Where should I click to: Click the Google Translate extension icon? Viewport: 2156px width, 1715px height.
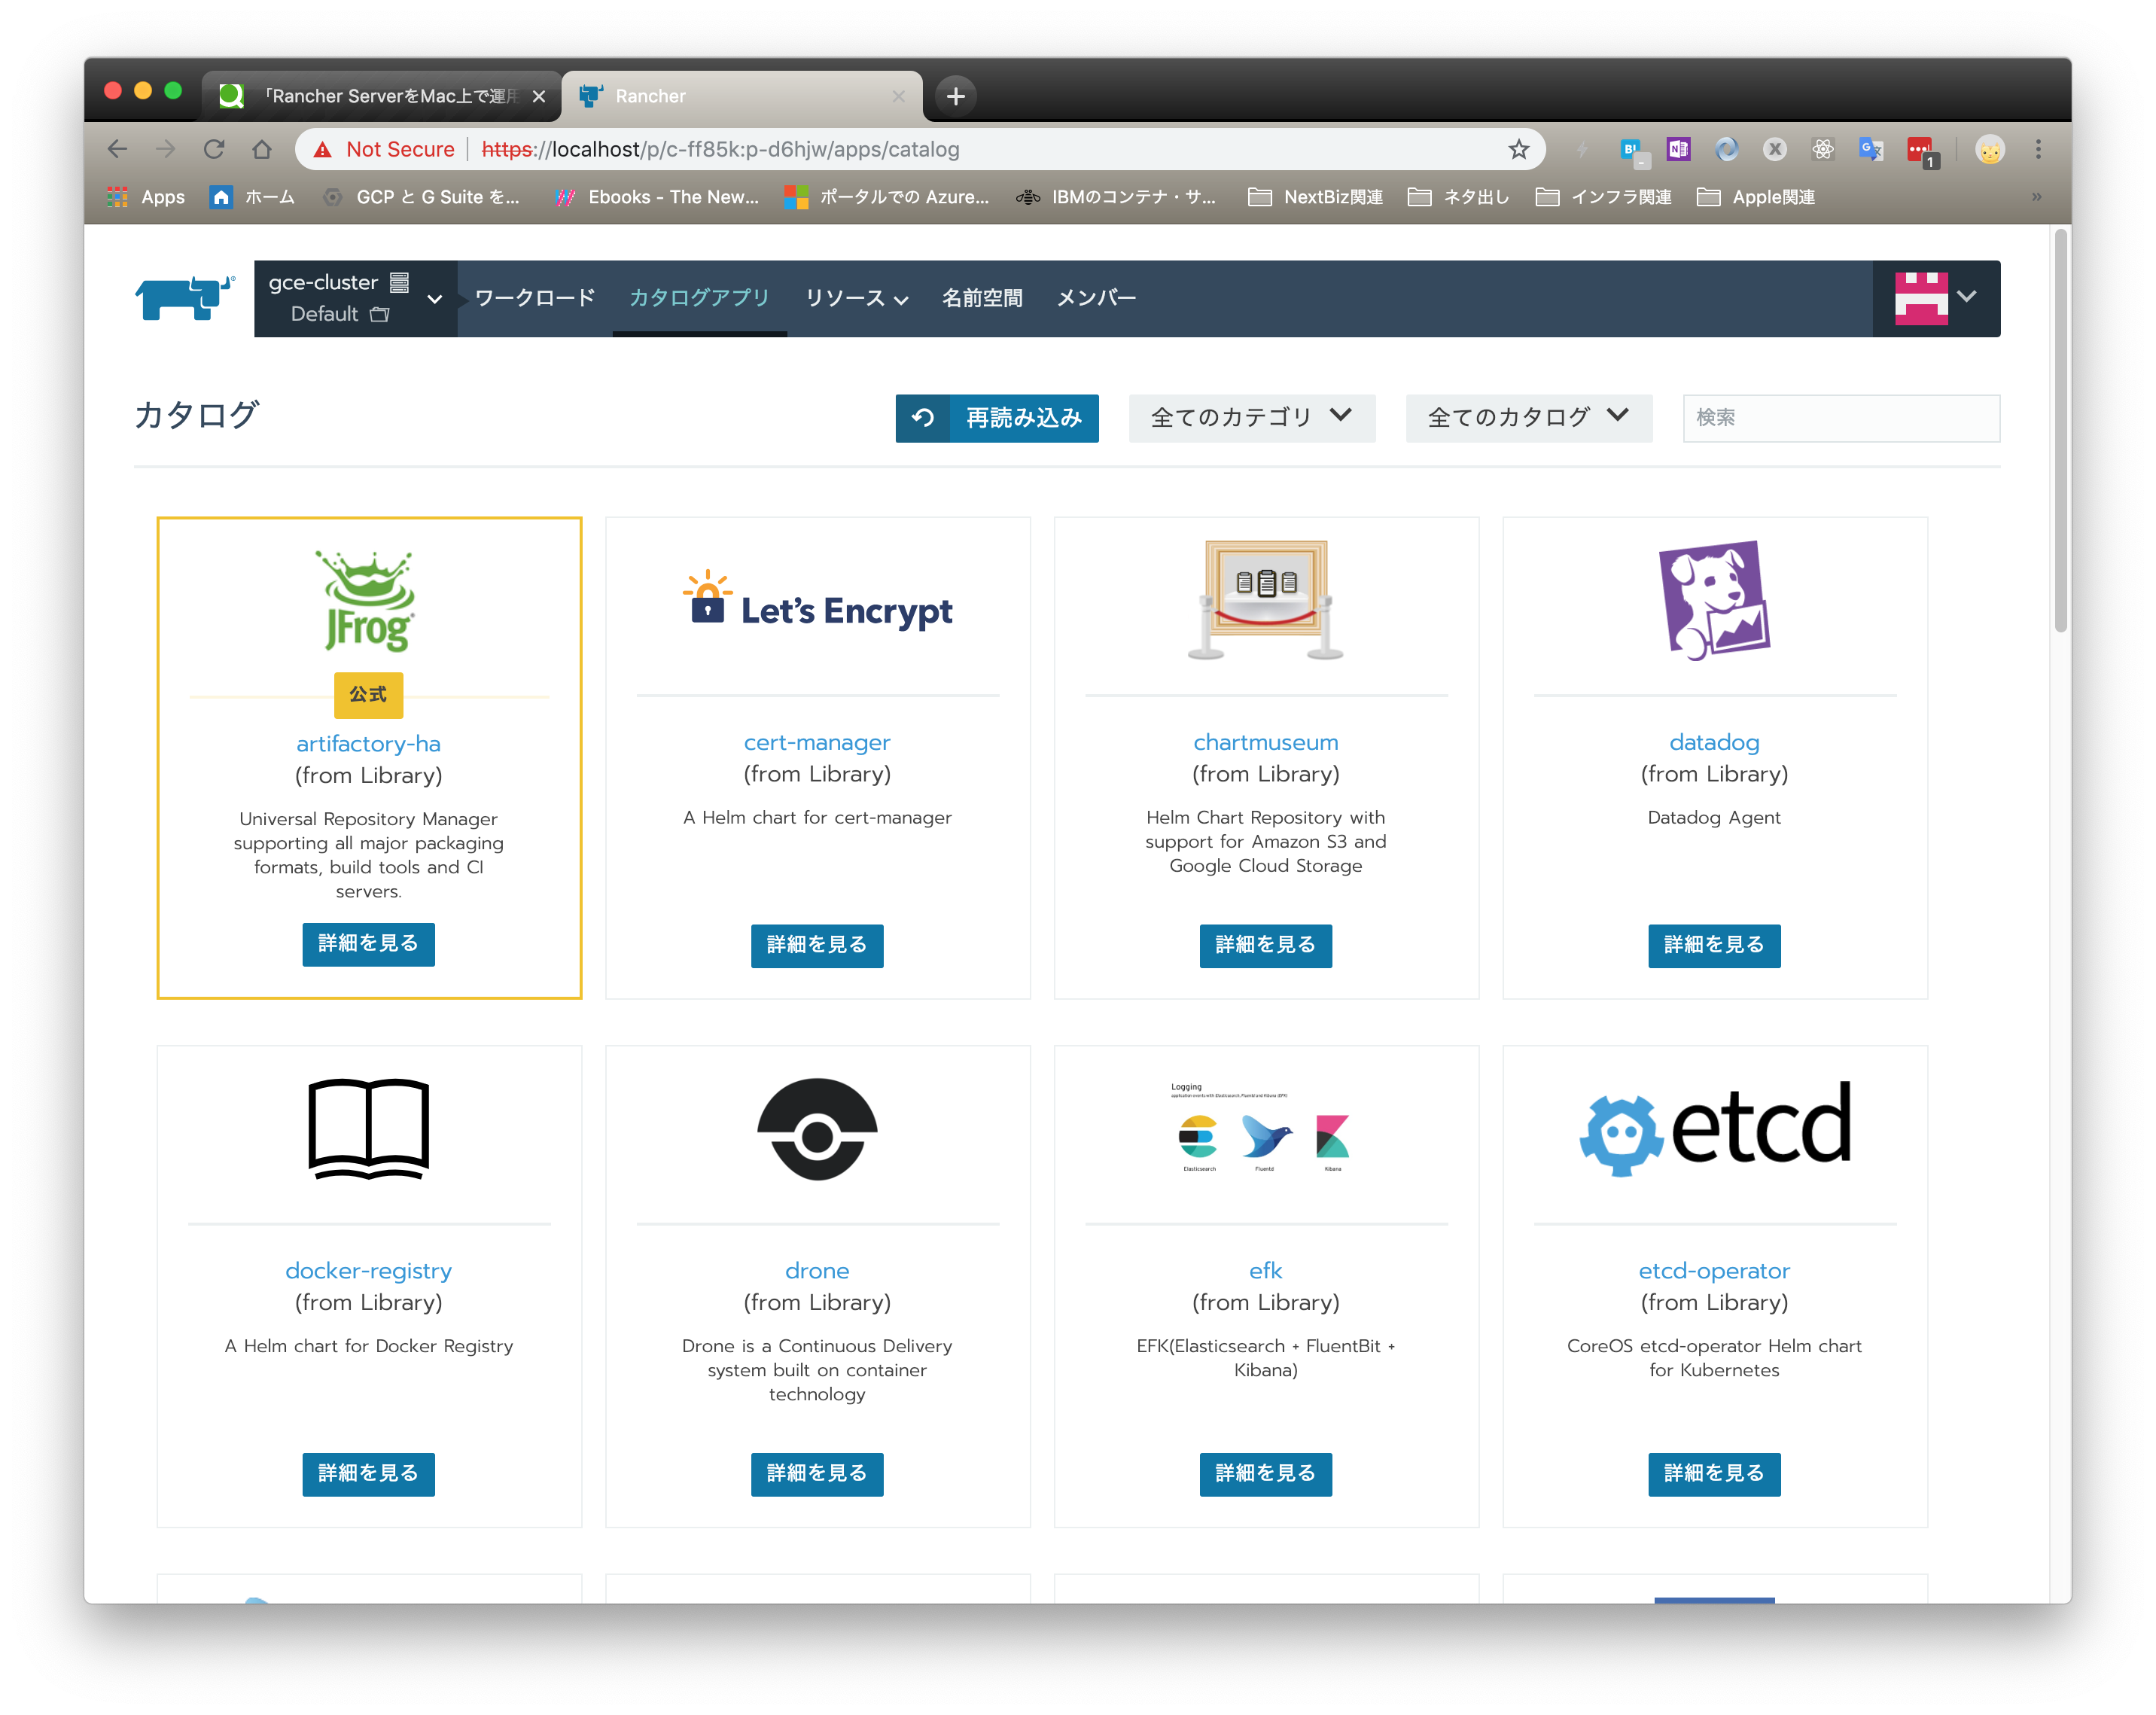(x=1871, y=149)
